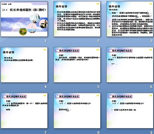Click yellow bird icon on slide 2
Screen dimensions: 154x134
click(98, 4)
